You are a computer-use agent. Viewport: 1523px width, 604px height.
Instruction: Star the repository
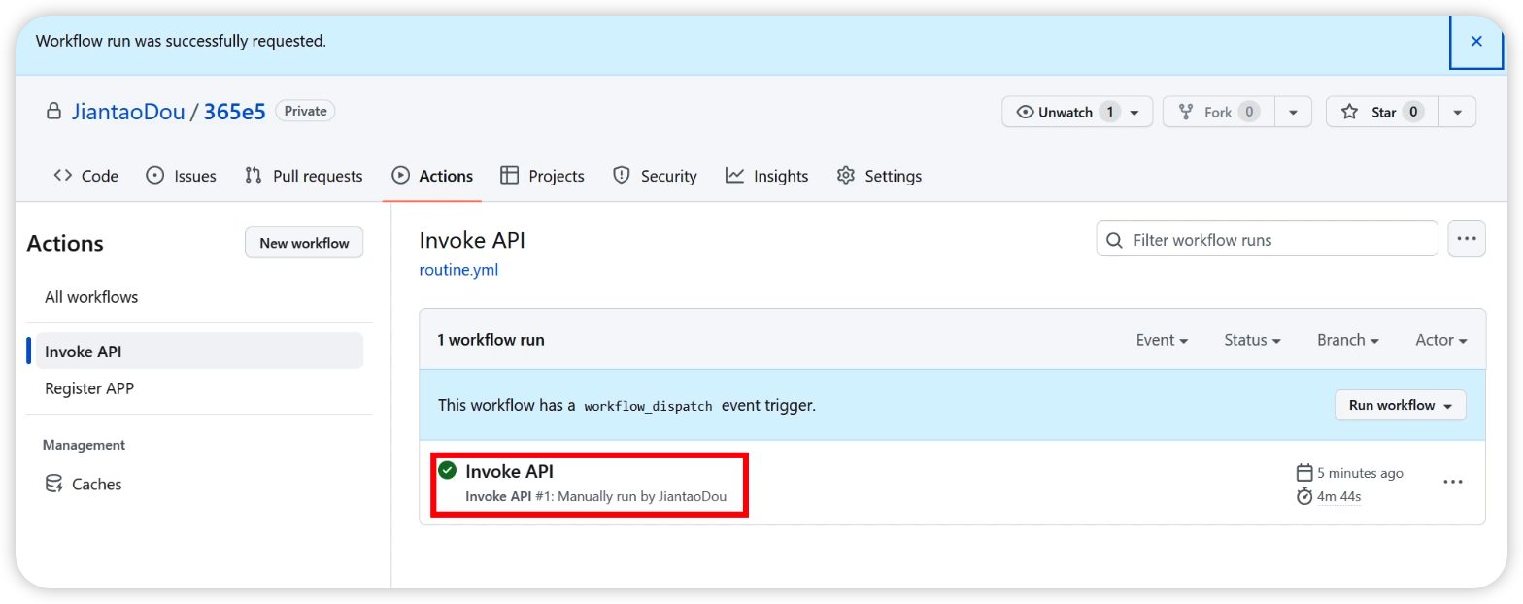point(1382,112)
